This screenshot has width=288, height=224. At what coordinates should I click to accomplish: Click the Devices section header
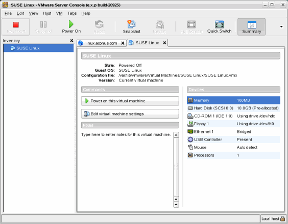click(x=233, y=90)
